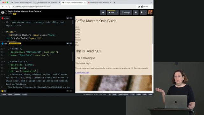Click 'This is Heading 1' in preview

(88, 51)
